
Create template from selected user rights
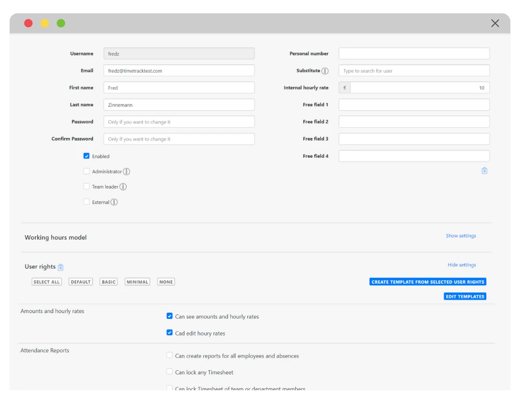tap(428, 281)
